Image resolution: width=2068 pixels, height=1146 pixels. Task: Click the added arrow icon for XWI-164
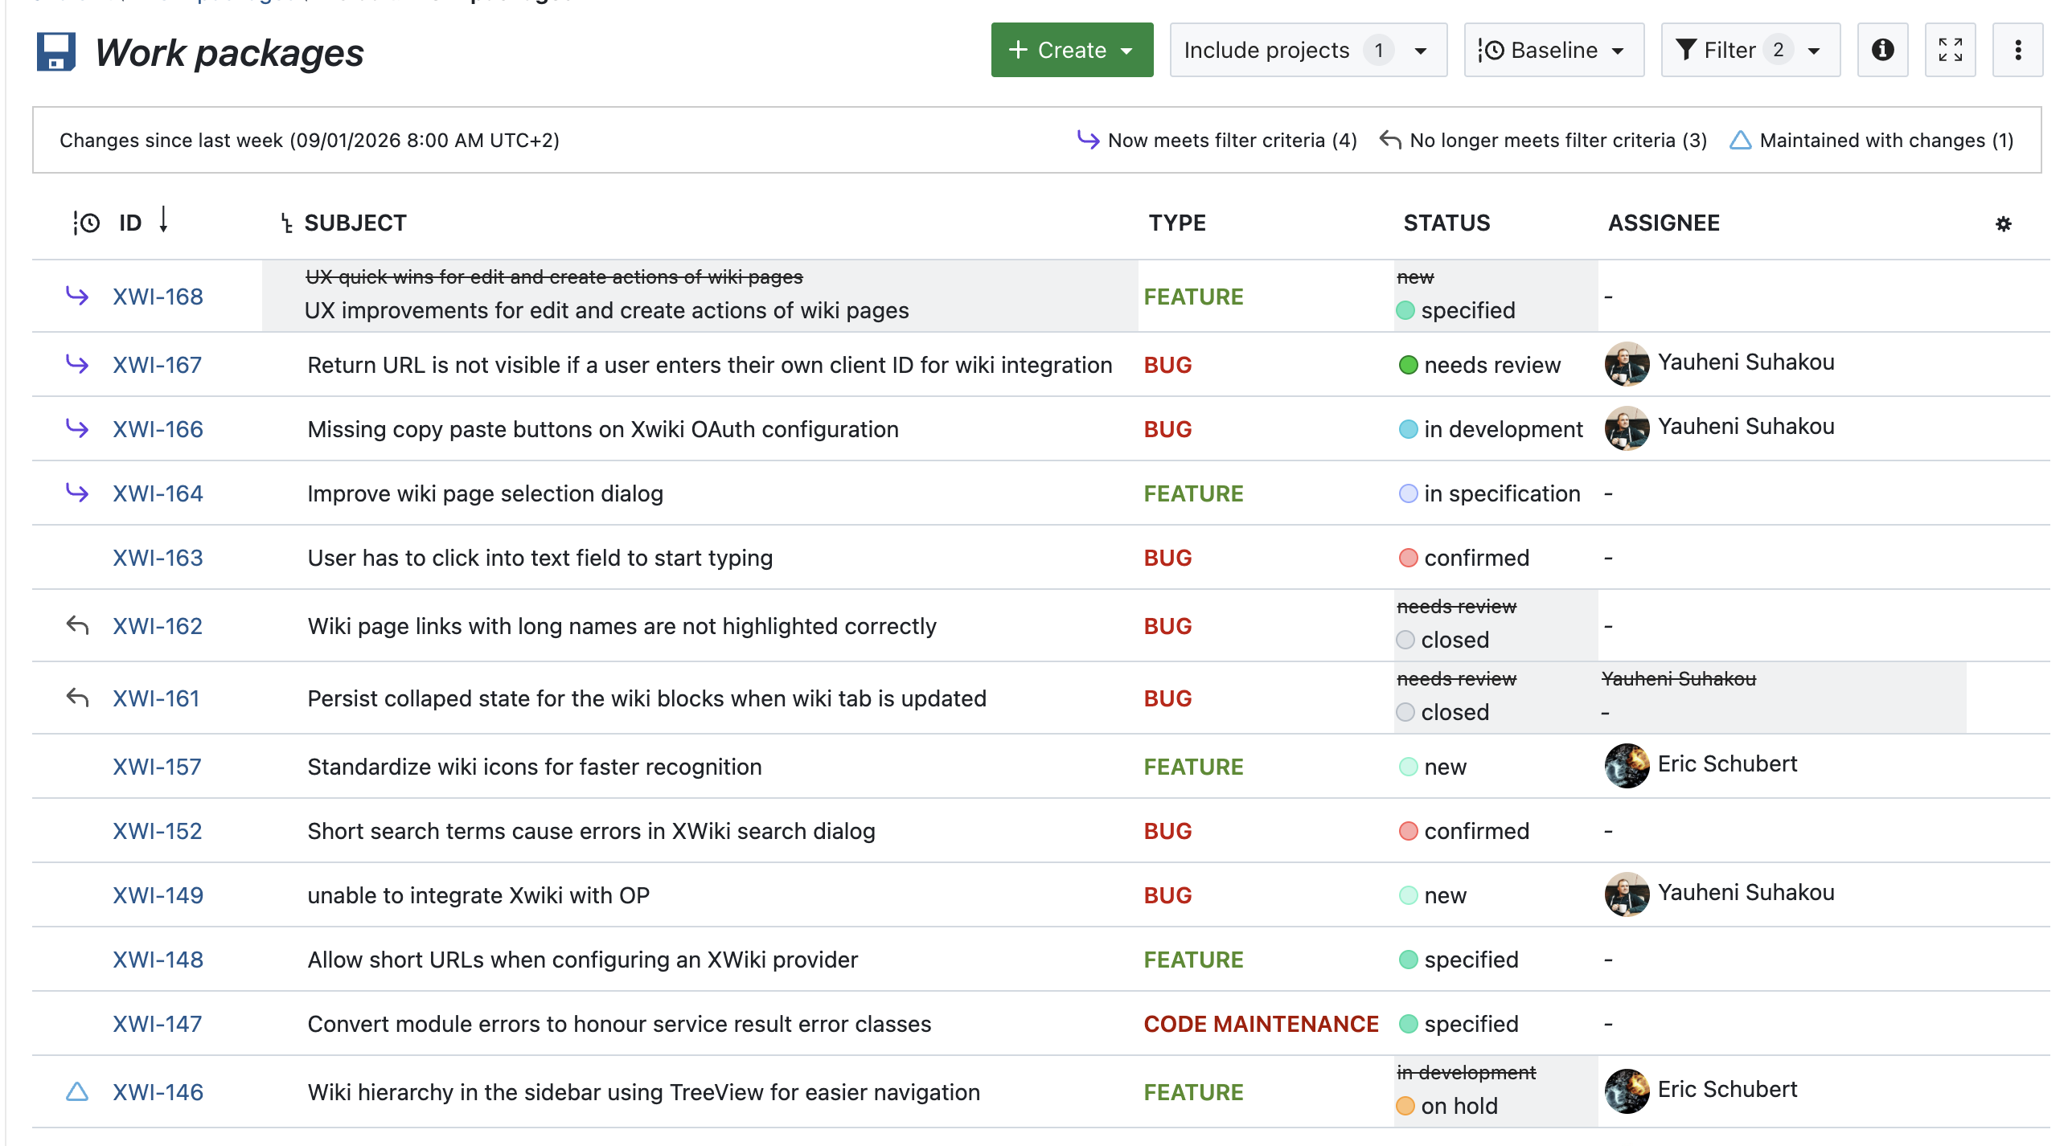(x=77, y=493)
